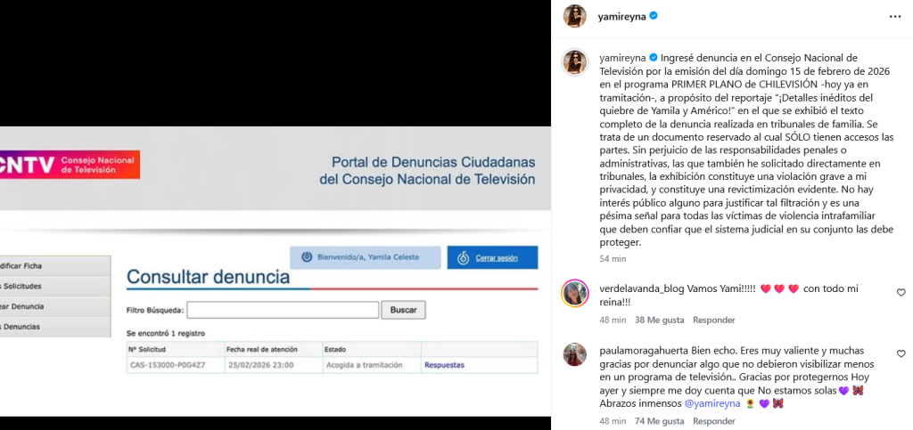Open Mis Denuncias in side menu
913x430 pixels.
[54, 327]
